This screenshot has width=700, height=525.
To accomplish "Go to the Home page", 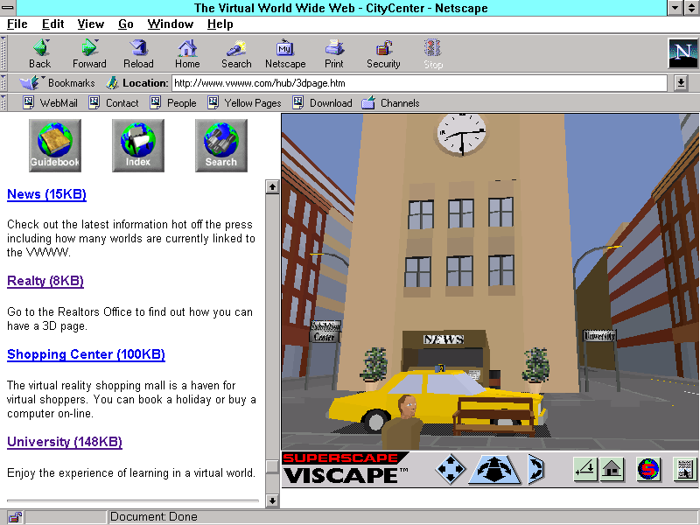I will (187, 54).
